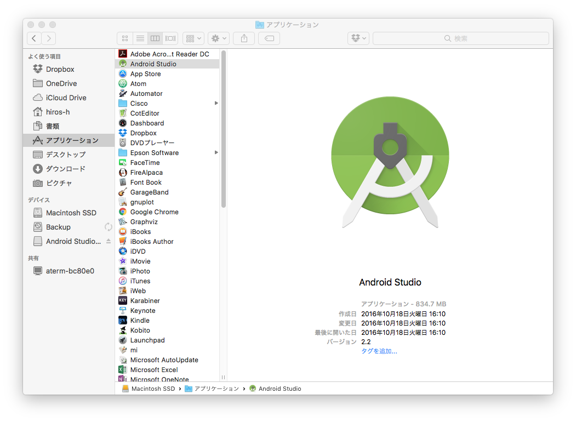Select iMovie in the list
The image size is (576, 422).
tap(168, 261)
